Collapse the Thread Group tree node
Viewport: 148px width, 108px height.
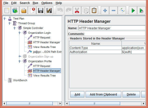click(x=9, y=23)
